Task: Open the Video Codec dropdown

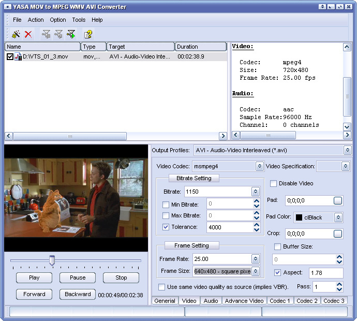Action: pos(259,166)
